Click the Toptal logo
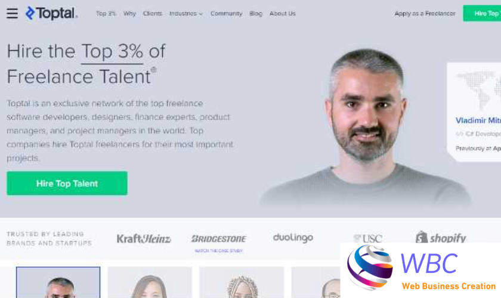Screen dimensions: 501x298 coord(51,14)
